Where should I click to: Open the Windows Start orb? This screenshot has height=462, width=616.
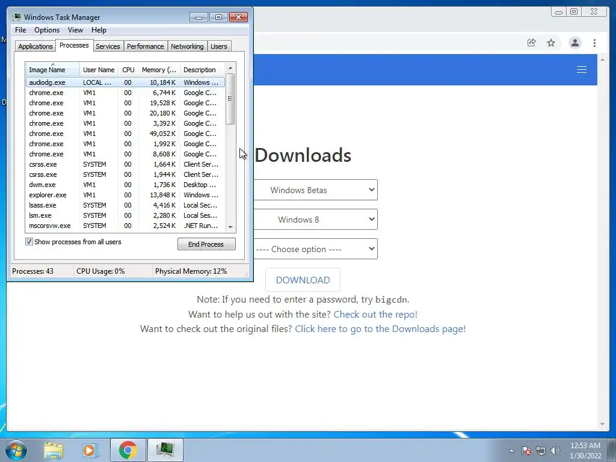pyautogui.click(x=16, y=450)
